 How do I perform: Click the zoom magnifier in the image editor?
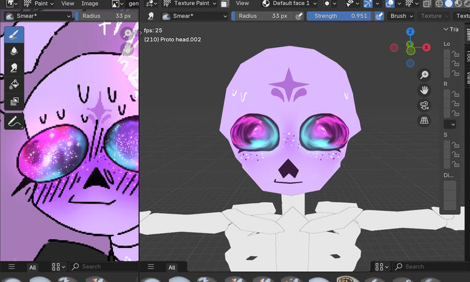point(128,33)
